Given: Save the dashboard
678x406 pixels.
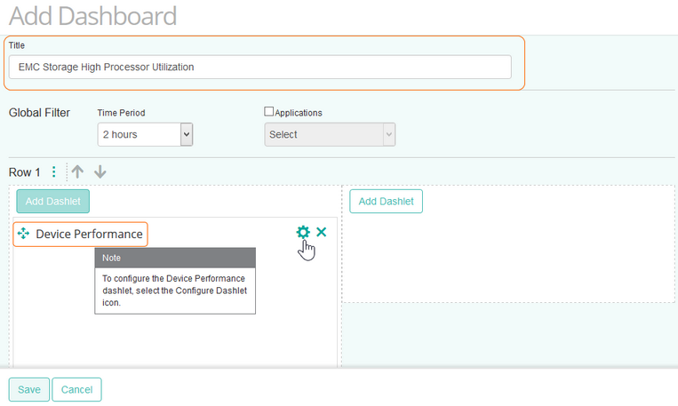Looking at the screenshot, I should [29, 389].
